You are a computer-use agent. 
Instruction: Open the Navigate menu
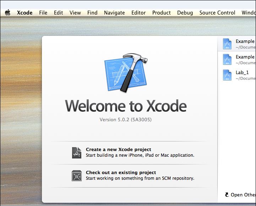click(114, 13)
